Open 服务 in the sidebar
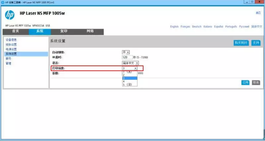Image resolution: width=265 pixels, height=141 pixels. click(9, 59)
